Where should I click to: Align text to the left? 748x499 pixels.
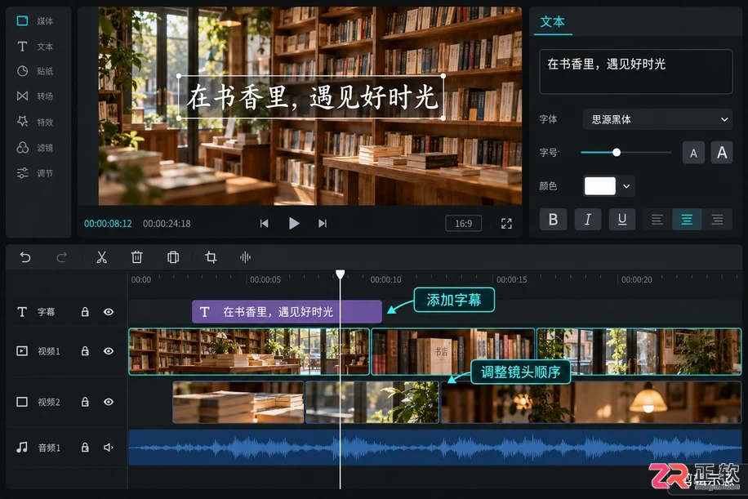click(x=657, y=220)
